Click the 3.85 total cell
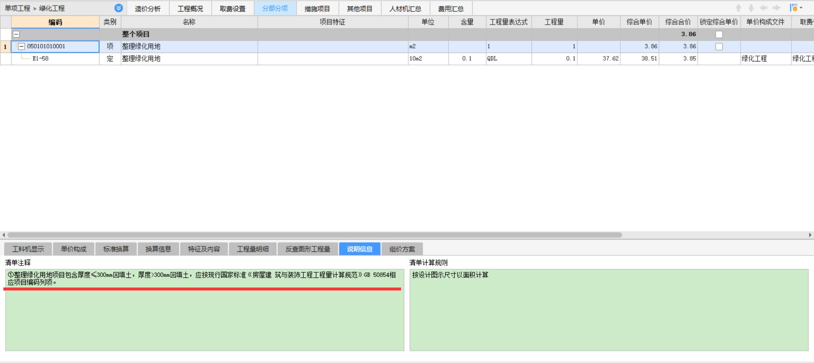Viewport: 814px width, 363px height. [x=678, y=59]
